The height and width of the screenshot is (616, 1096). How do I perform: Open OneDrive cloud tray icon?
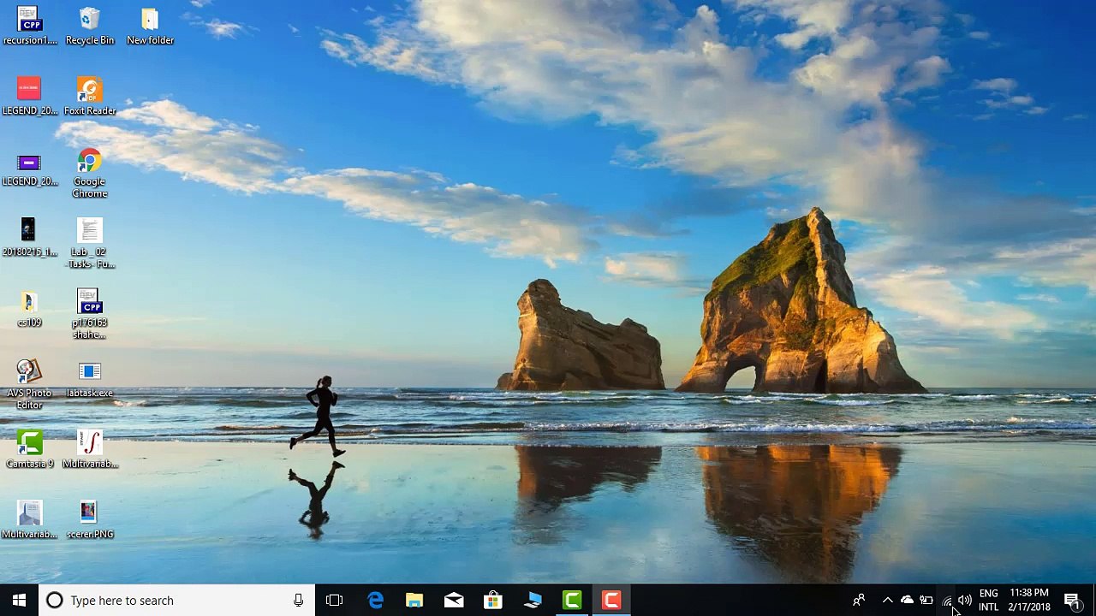pyautogui.click(x=907, y=601)
